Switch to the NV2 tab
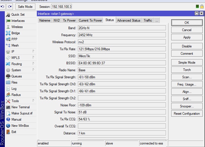 click(57, 20)
